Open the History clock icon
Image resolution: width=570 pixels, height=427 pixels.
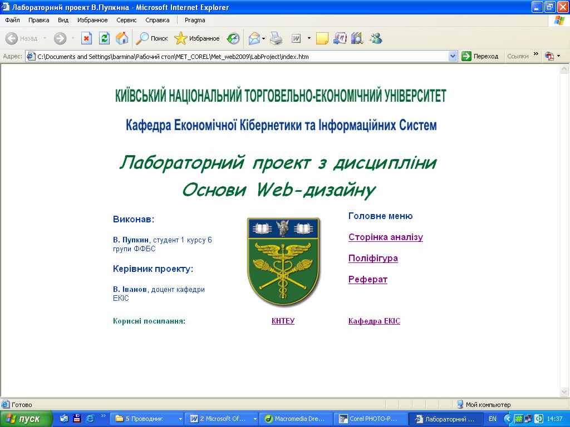[233, 38]
